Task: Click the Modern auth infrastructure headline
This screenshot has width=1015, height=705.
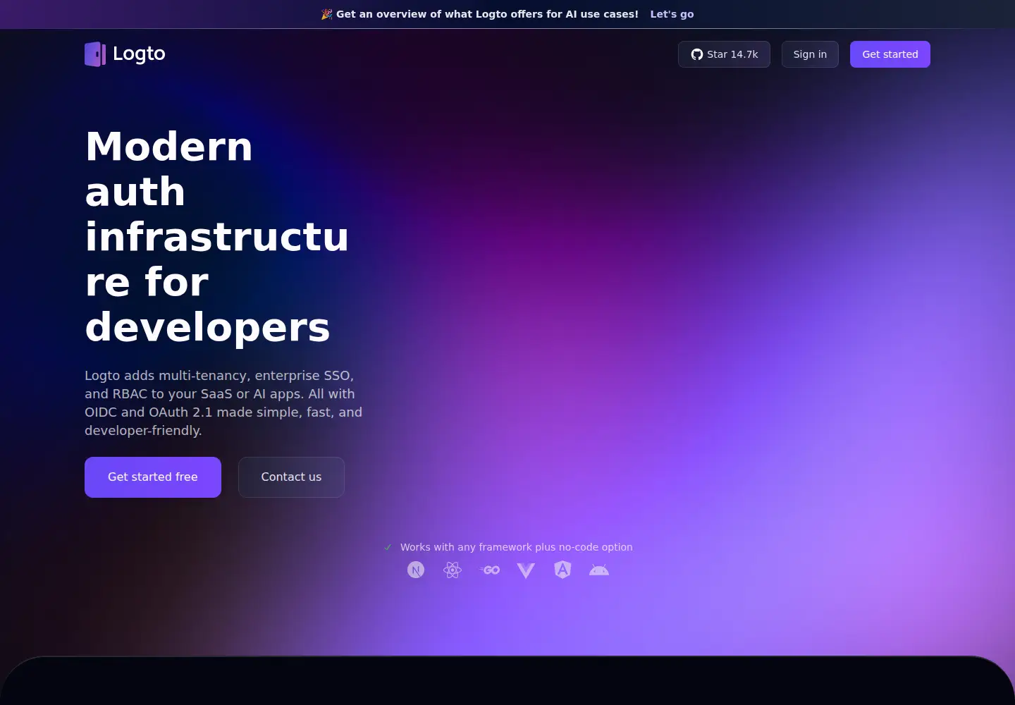Action: (217, 236)
